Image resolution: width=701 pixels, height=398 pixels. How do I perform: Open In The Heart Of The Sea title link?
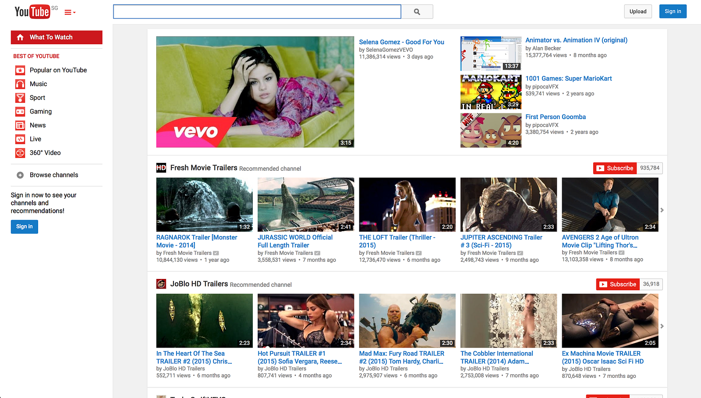click(x=194, y=357)
